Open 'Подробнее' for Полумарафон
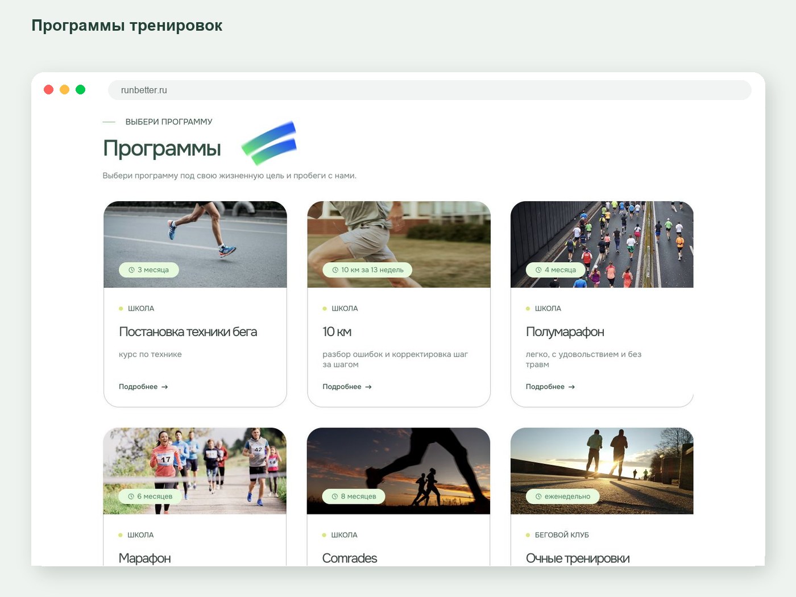Viewport: 796px width, 597px height. point(550,387)
